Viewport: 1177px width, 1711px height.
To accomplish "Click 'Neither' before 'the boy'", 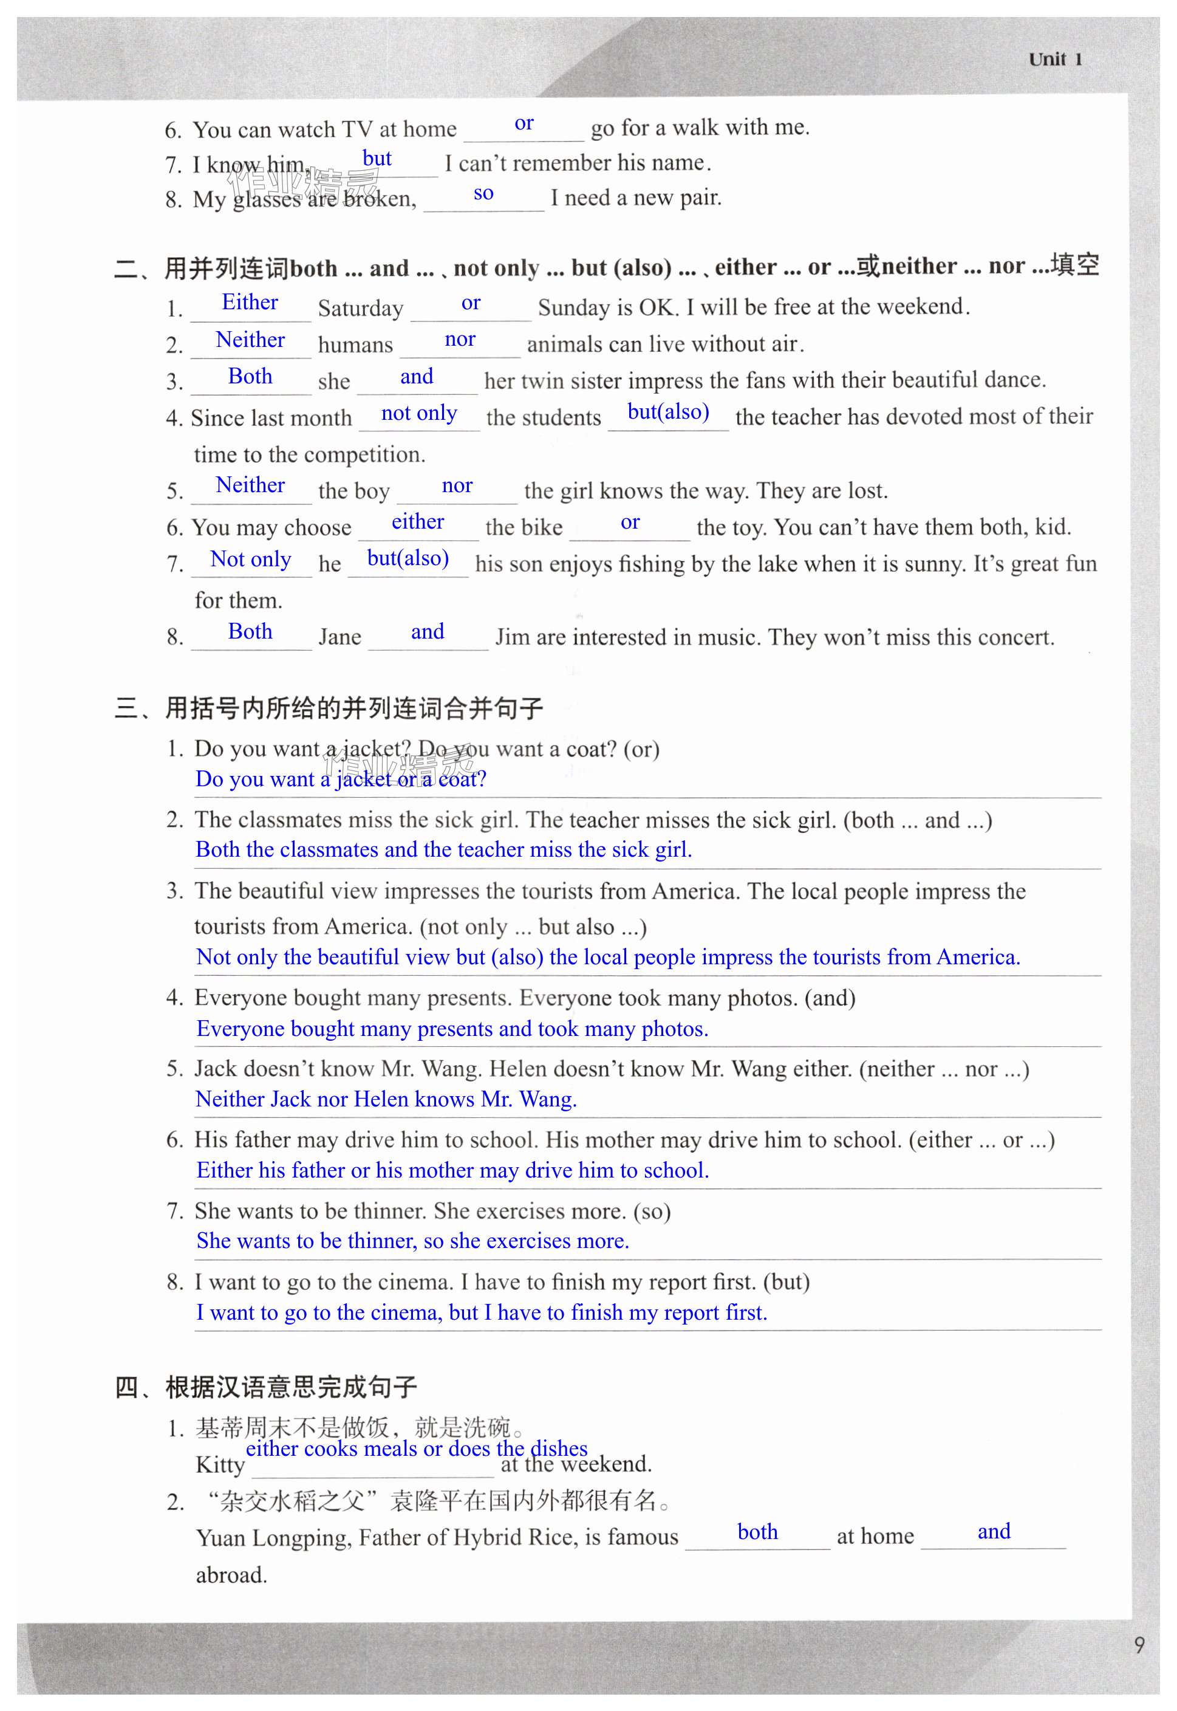I will [250, 485].
